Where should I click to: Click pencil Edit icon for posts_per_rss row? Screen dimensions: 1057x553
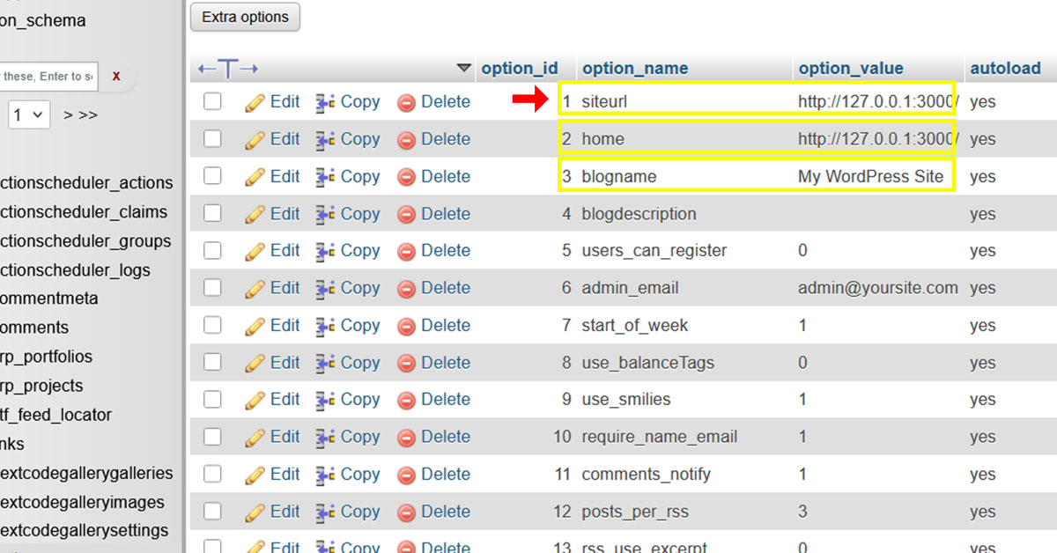[255, 512]
